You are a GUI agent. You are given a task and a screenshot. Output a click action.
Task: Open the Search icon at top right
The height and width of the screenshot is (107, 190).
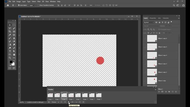[174, 5]
